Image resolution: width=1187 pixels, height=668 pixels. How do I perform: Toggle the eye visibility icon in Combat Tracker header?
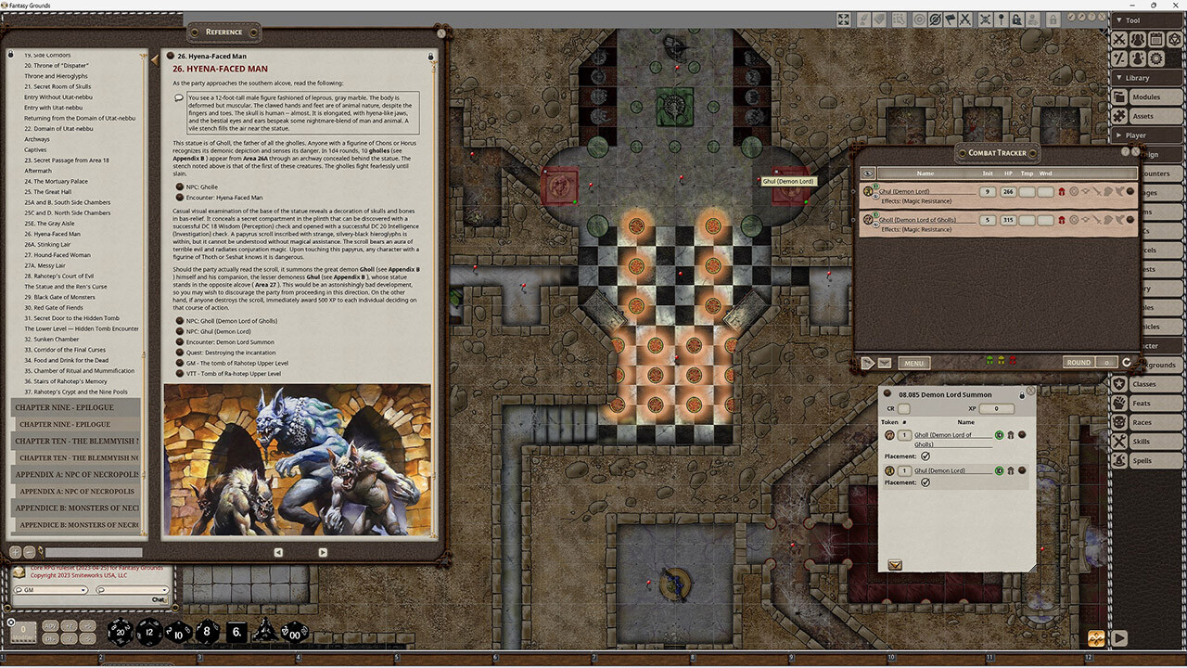coord(868,173)
